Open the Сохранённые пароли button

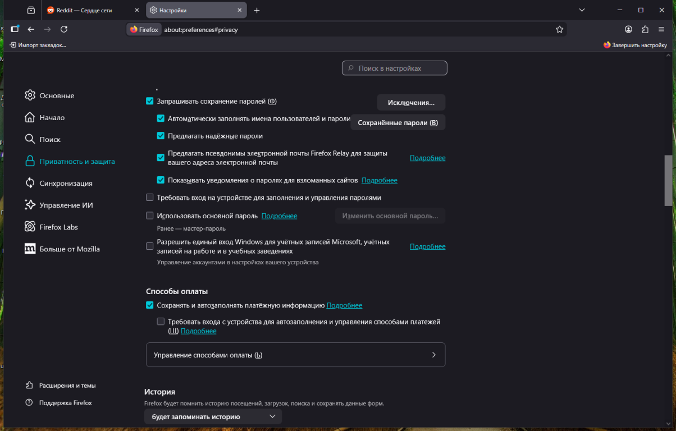(x=398, y=122)
